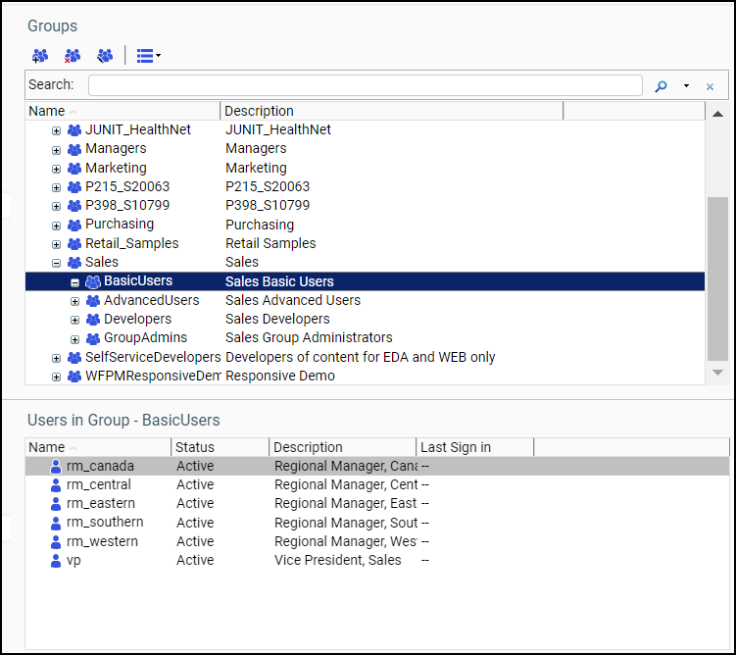This screenshot has height=655, width=736.
Task: Select the GroupAdmins tree item
Action: 145,338
